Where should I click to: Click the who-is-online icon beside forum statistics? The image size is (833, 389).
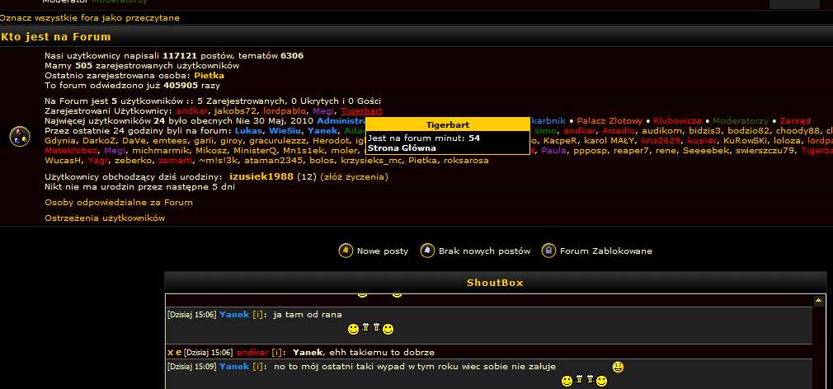(20, 136)
